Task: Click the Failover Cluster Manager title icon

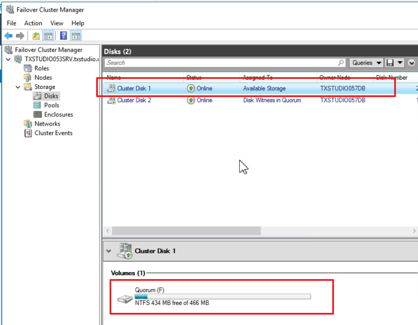Action: point(10,10)
